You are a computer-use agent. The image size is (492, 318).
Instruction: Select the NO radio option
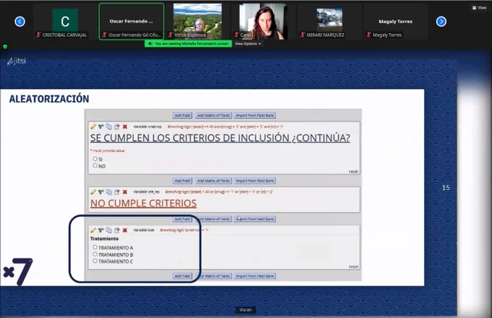coord(95,166)
